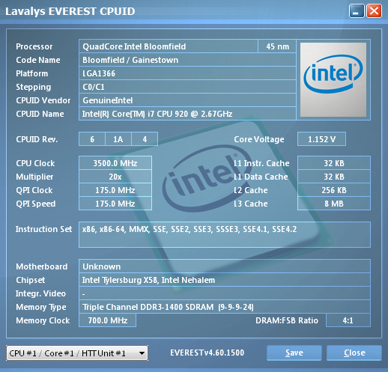
Task: Click the QPI Speed 175.0 MHz value
Action: coord(115,204)
